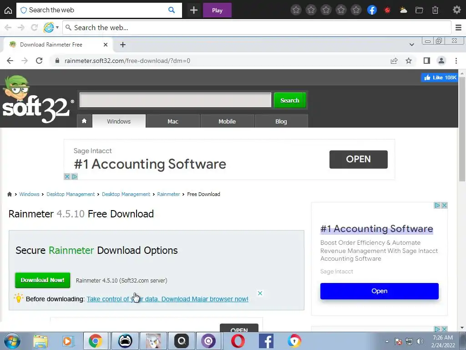
Task: Open the Chrome profile icon
Action: point(441,61)
